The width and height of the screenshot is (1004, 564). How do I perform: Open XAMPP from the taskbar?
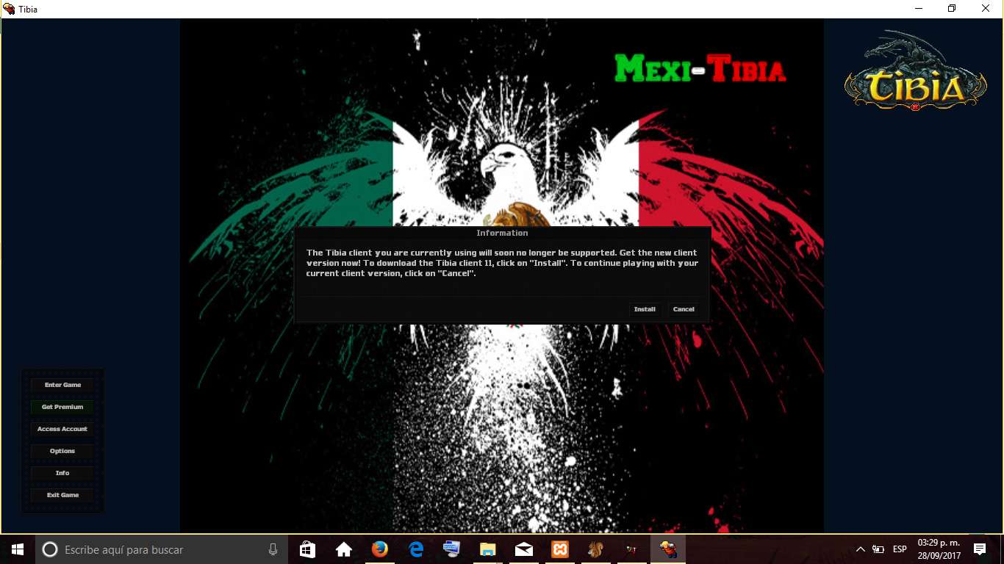point(559,549)
